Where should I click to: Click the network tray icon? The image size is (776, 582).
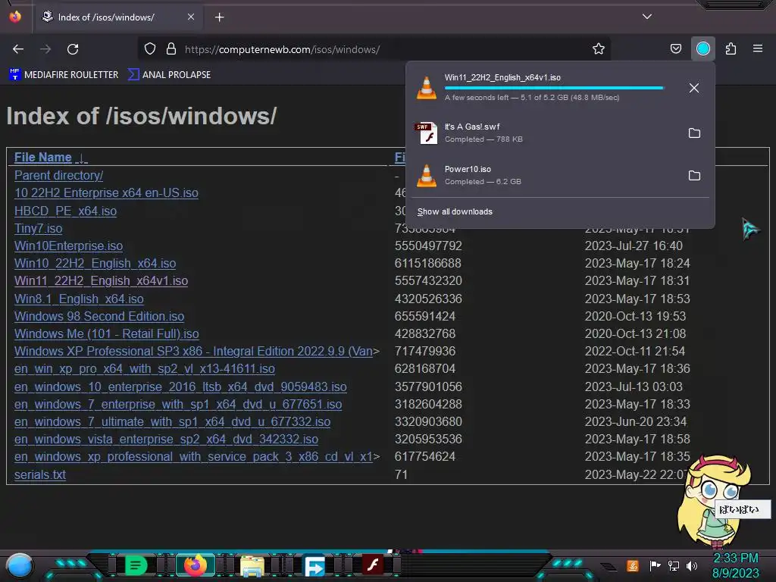(x=674, y=565)
